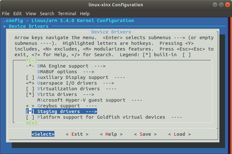The width and height of the screenshot is (232, 154).
Task: Select Microsoft Hyper-V guest support entry
Action: point(90,100)
